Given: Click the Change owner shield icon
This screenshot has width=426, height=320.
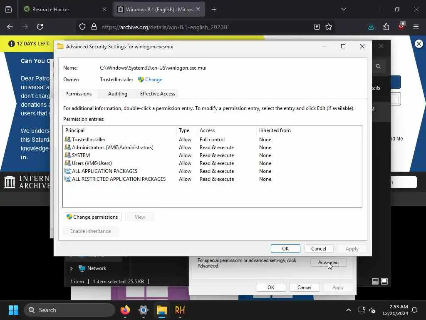Looking at the screenshot, I should (x=141, y=80).
